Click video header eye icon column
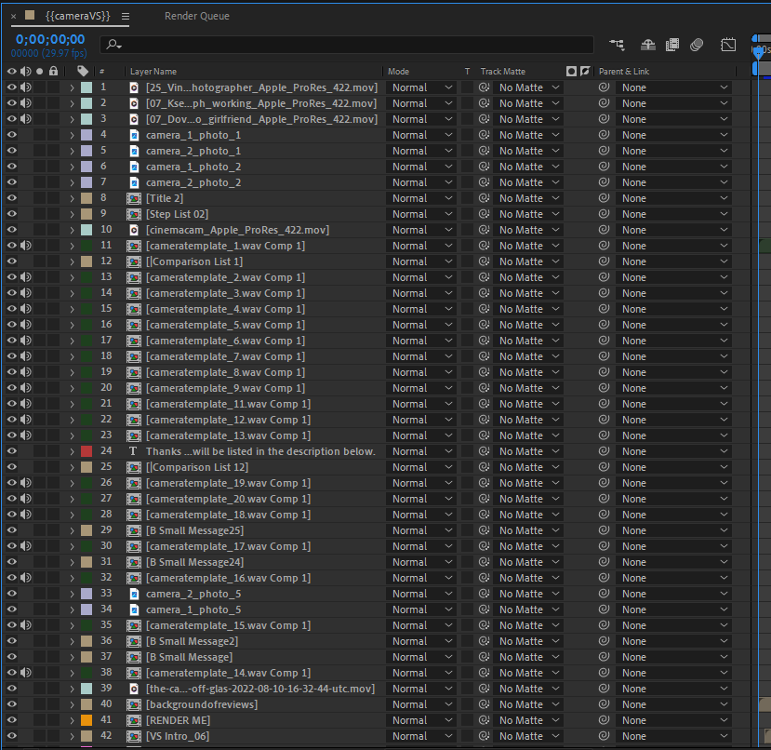The image size is (771, 750). point(12,72)
